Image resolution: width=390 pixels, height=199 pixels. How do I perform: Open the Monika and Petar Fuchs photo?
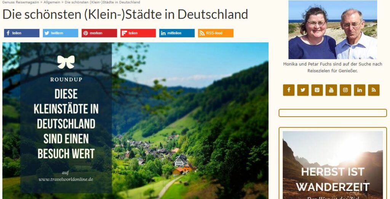tap(333, 30)
